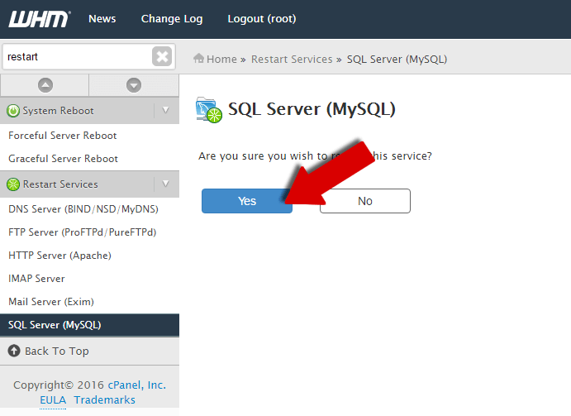
Task: Click Back To Top link
Action: 57,351
